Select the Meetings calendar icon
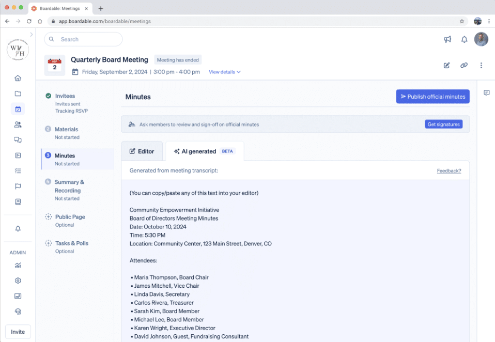The image size is (495, 342). (18, 109)
